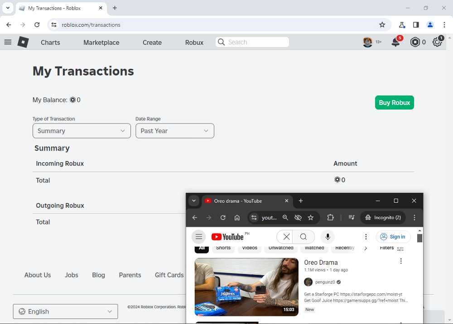The height and width of the screenshot is (324, 453).
Task: Open Roblox notifications bell
Action: coord(396,42)
